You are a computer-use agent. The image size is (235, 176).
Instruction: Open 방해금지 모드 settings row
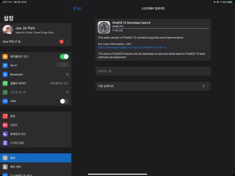36,134
